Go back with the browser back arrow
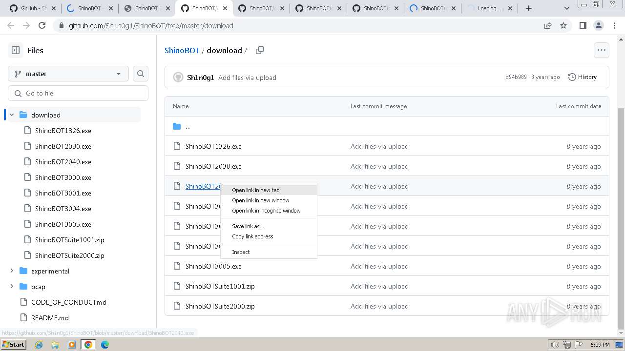 (11, 25)
